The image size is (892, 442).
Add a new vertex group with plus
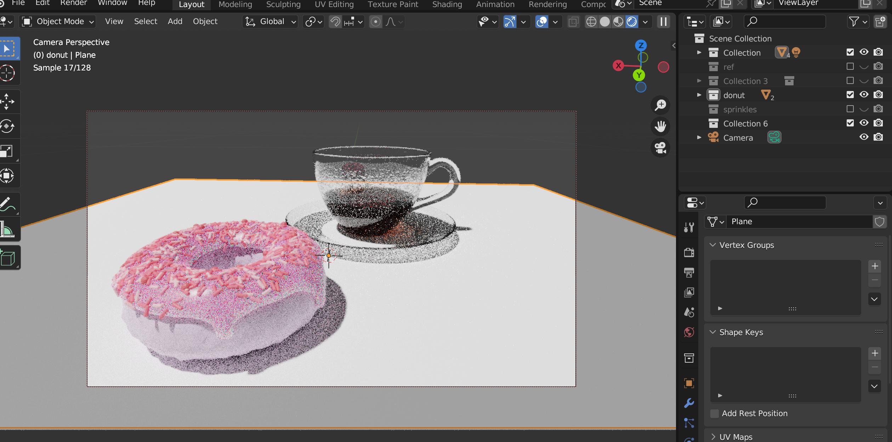point(875,266)
